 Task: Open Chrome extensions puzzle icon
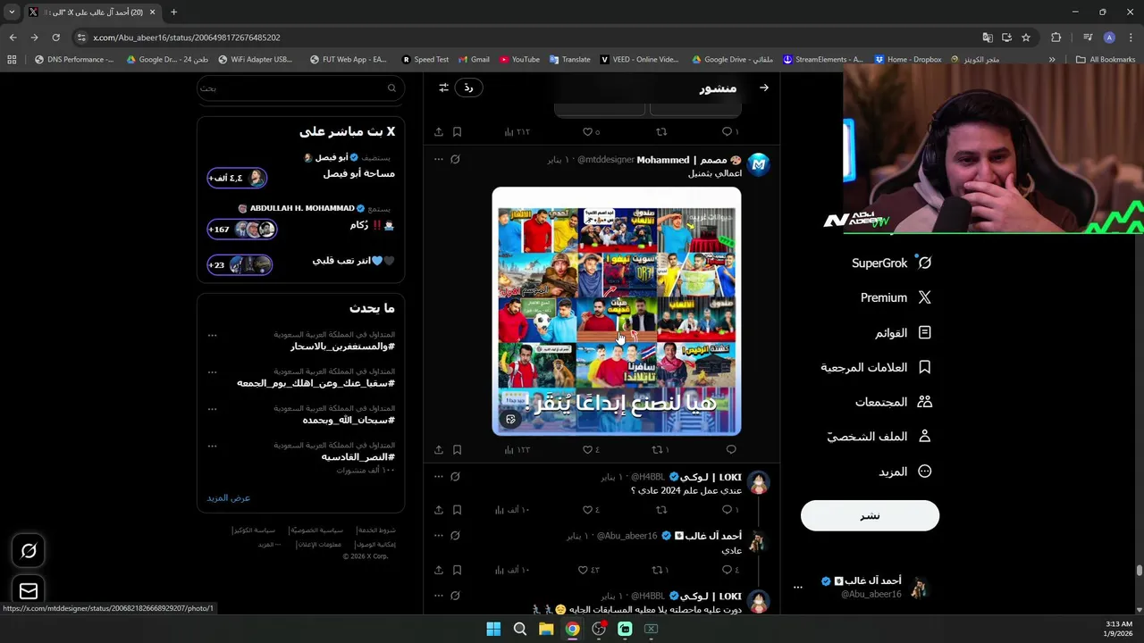pos(1056,38)
